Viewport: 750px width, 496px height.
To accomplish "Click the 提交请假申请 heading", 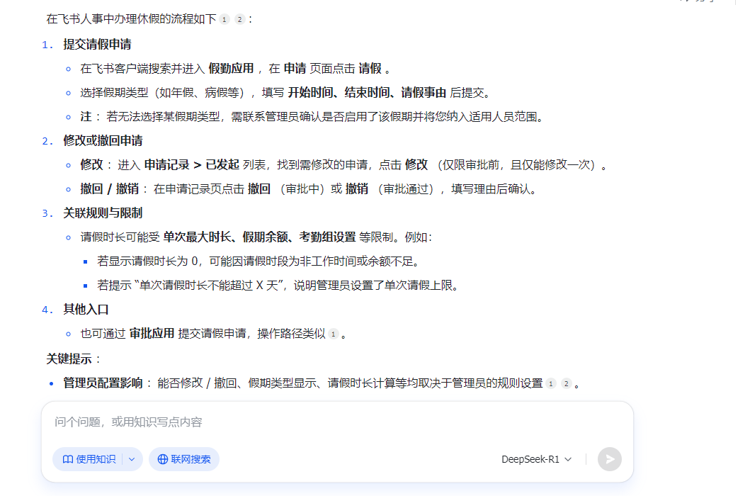I will (x=97, y=44).
